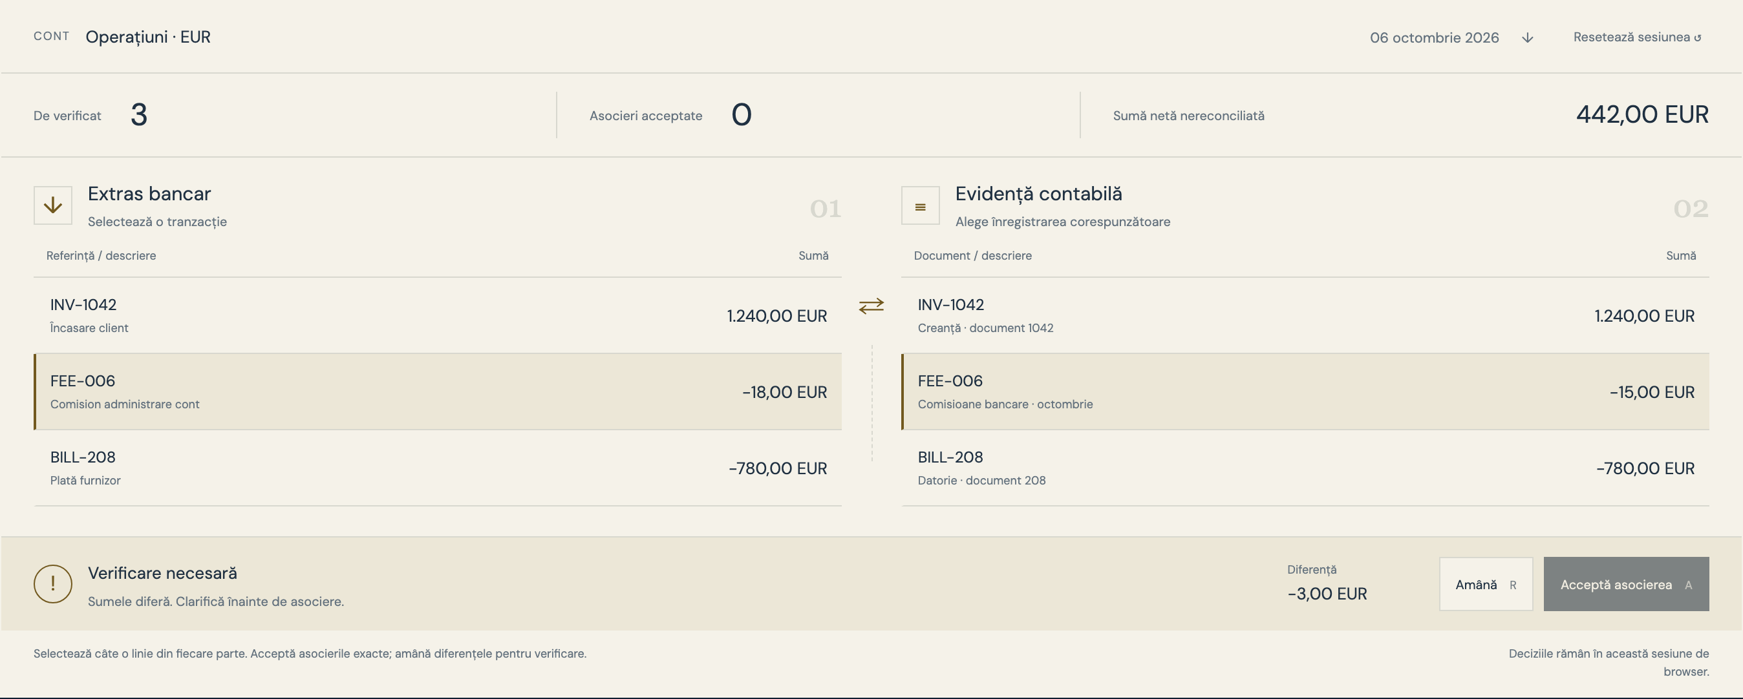This screenshot has width=1743, height=699.
Task: Select bank transaction INV-1042 Încasare client
Action: coord(438,316)
